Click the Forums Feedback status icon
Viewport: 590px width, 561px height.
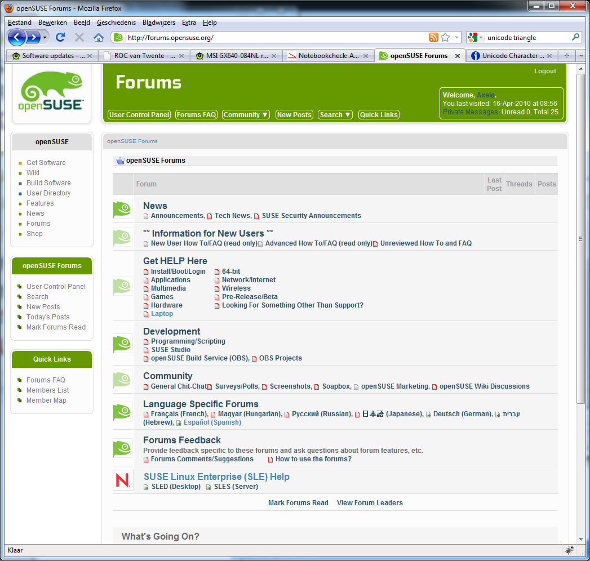[122, 448]
